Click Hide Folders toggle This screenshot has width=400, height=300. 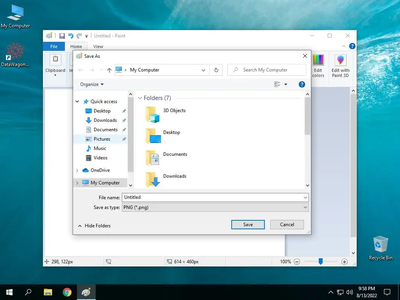[x=94, y=226]
